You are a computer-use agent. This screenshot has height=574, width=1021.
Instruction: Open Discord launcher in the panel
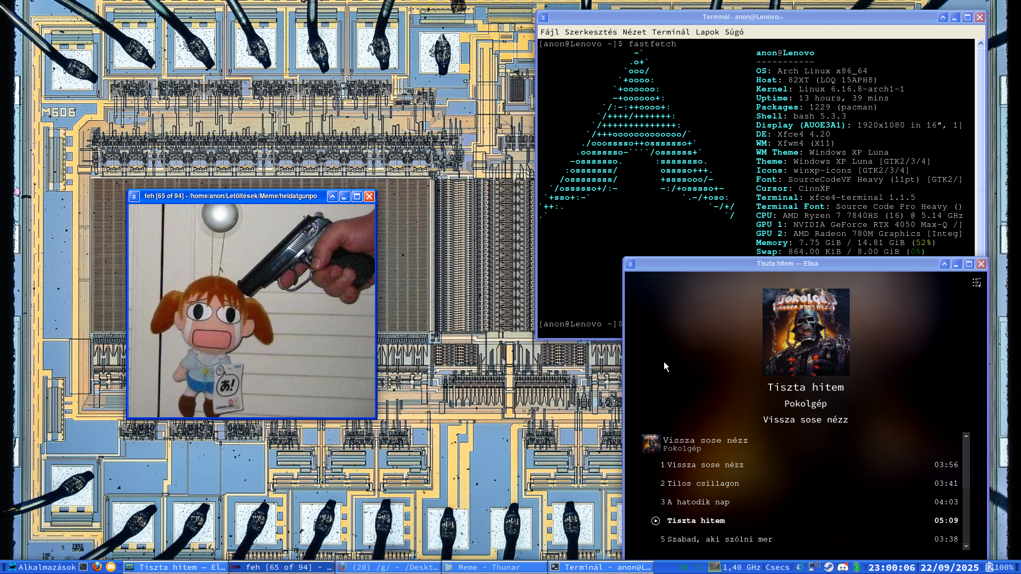pos(111,567)
